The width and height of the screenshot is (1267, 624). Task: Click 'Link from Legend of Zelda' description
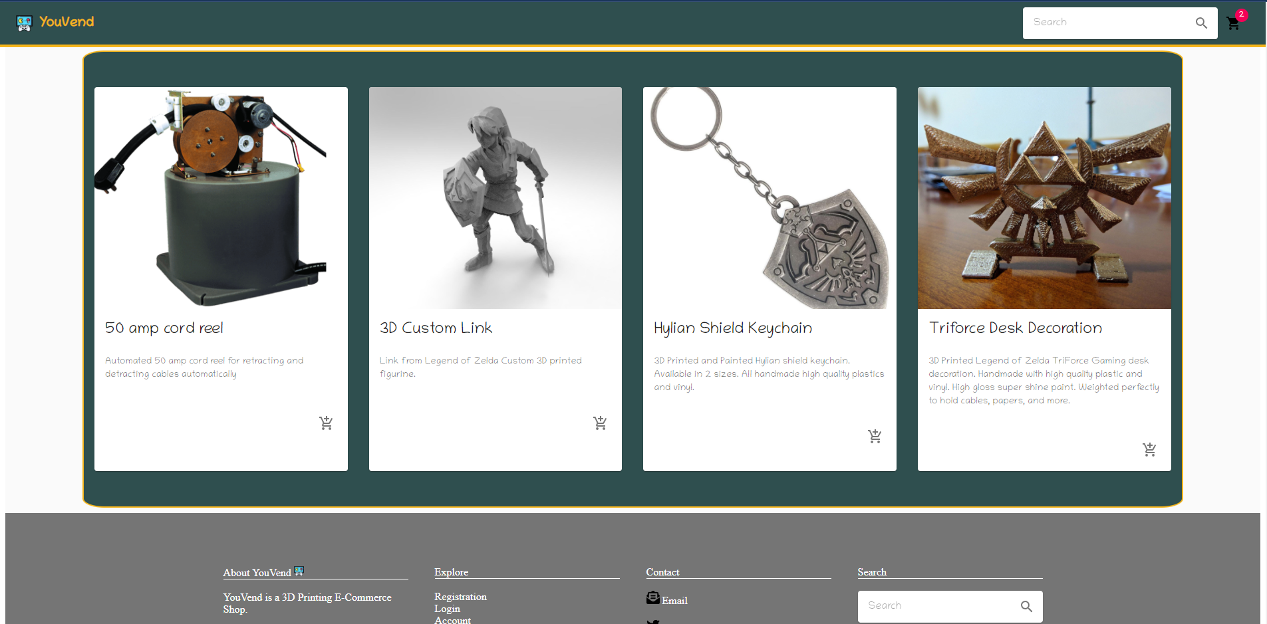point(480,367)
